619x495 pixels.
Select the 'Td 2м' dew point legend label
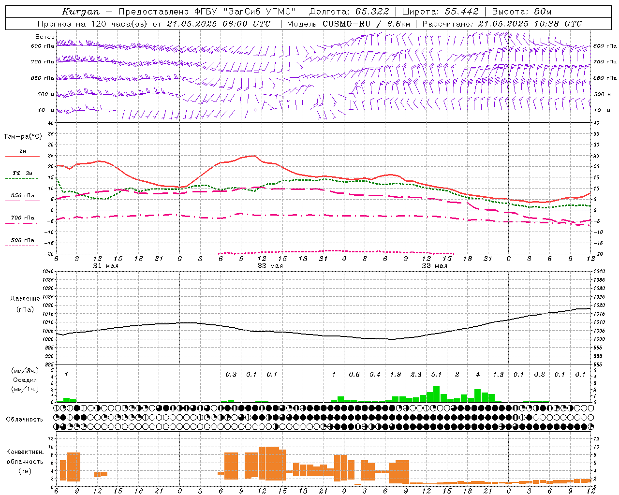[x=22, y=173]
